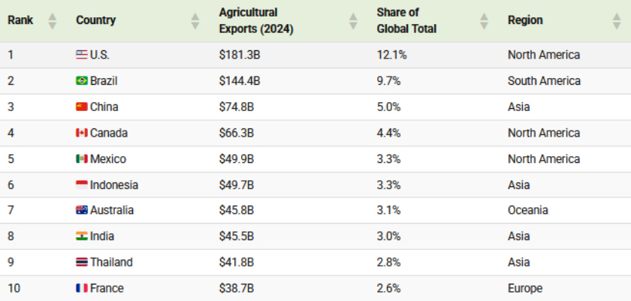Click Thailand's 2.8% share cell

389,262
